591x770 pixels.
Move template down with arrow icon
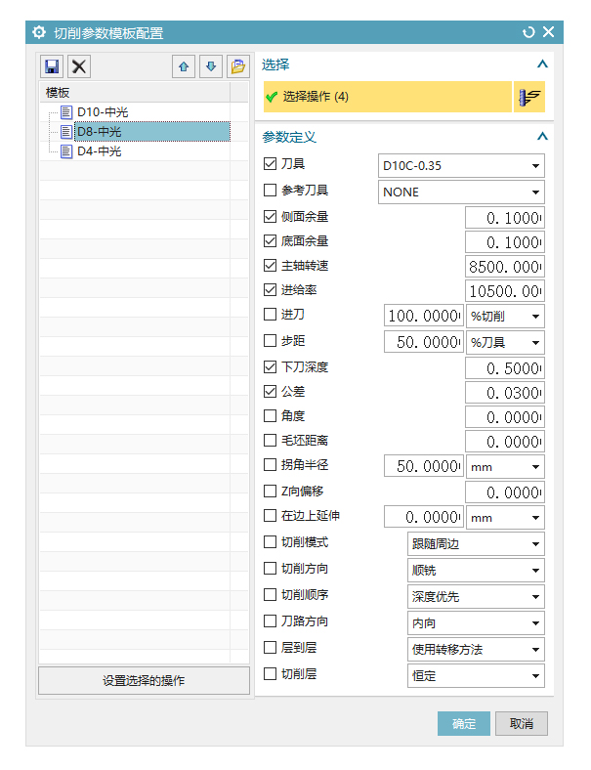point(210,66)
